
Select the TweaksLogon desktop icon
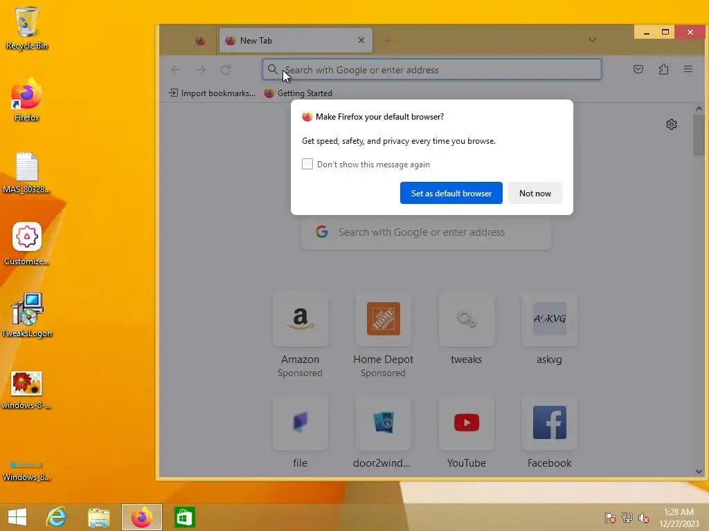tap(27, 315)
